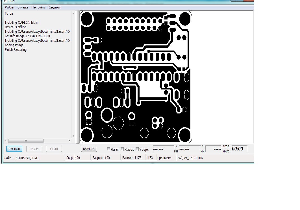Toggle the X зерк. checkbox
The width and height of the screenshot is (300, 210).
[122, 149]
